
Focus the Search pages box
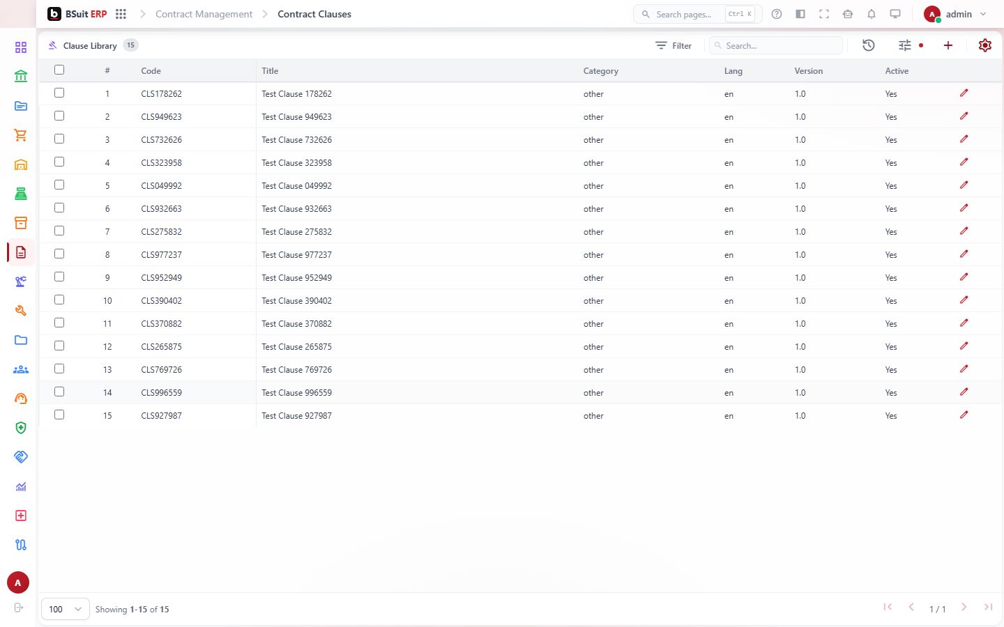click(697, 14)
